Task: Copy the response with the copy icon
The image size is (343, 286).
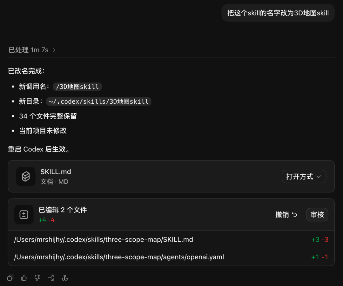Action: [x=10, y=278]
